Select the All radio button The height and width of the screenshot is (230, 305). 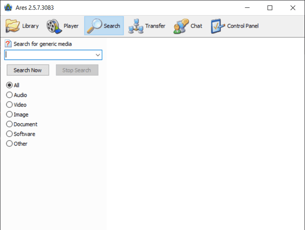9,85
